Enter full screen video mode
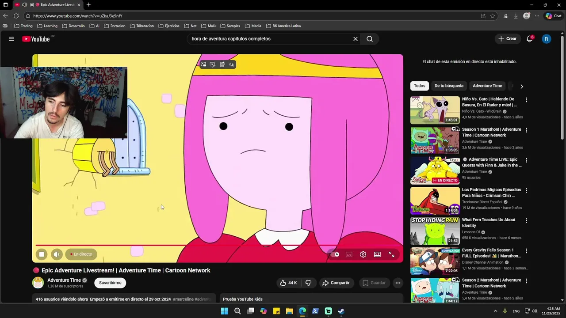Image resolution: width=566 pixels, height=318 pixels. [x=391, y=254]
